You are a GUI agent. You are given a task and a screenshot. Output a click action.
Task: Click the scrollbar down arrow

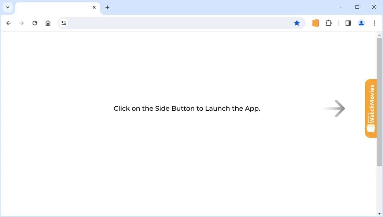379,214
